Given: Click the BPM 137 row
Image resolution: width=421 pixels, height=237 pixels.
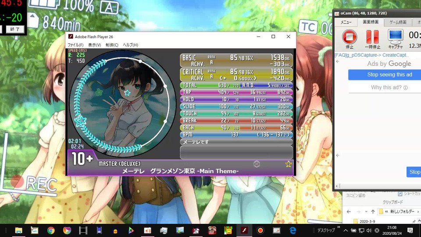Looking at the screenshot, I should point(236,135).
